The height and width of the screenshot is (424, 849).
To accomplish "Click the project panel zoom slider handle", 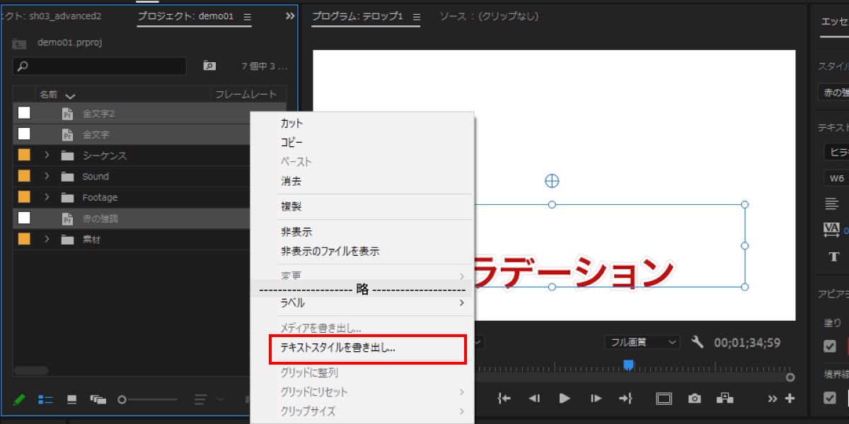I will click(122, 399).
